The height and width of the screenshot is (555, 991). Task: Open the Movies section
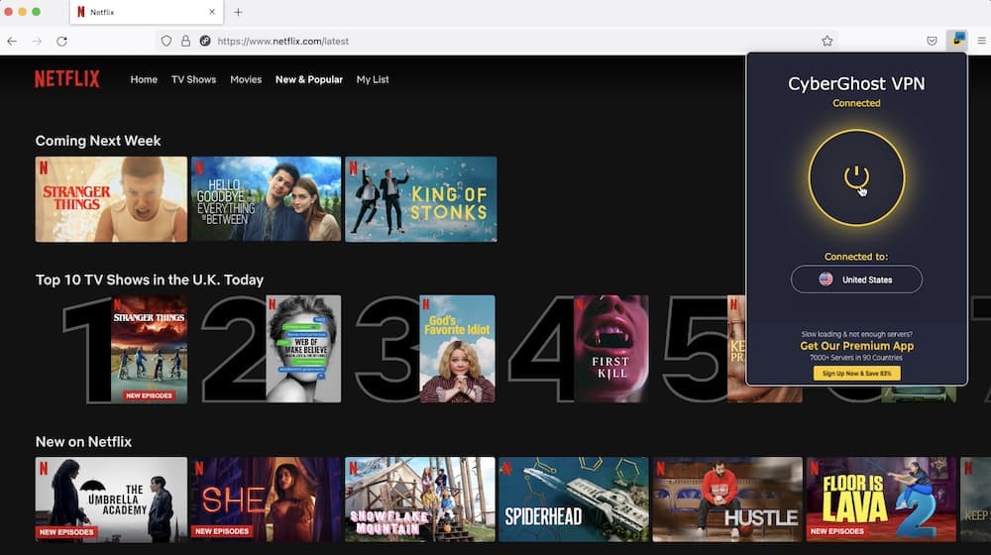pyautogui.click(x=246, y=79)
